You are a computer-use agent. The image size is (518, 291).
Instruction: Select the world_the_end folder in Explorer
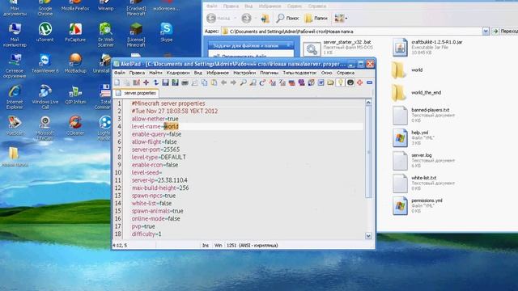(x=416, y=93)
